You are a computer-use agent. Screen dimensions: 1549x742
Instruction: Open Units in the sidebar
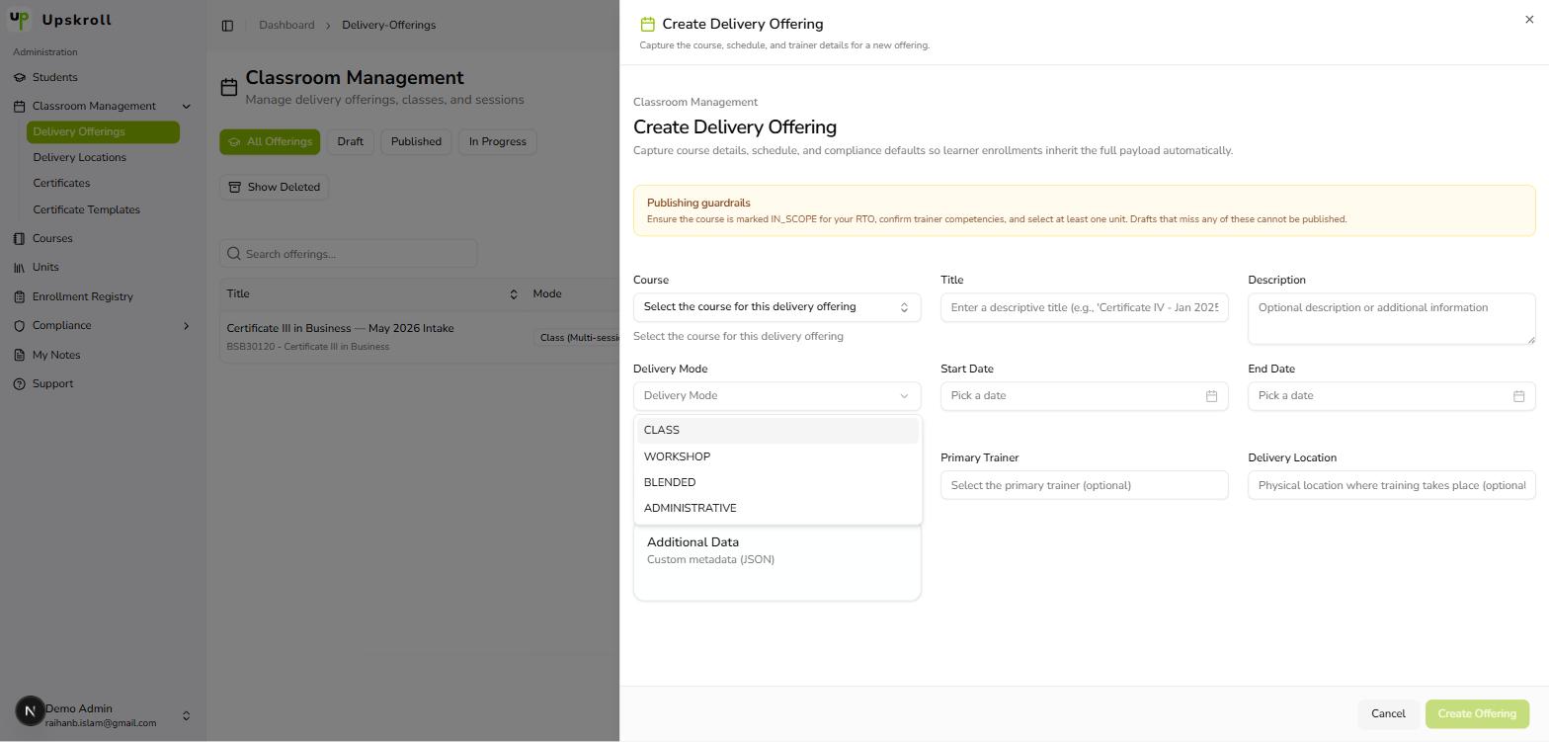[x=45, y=267]
